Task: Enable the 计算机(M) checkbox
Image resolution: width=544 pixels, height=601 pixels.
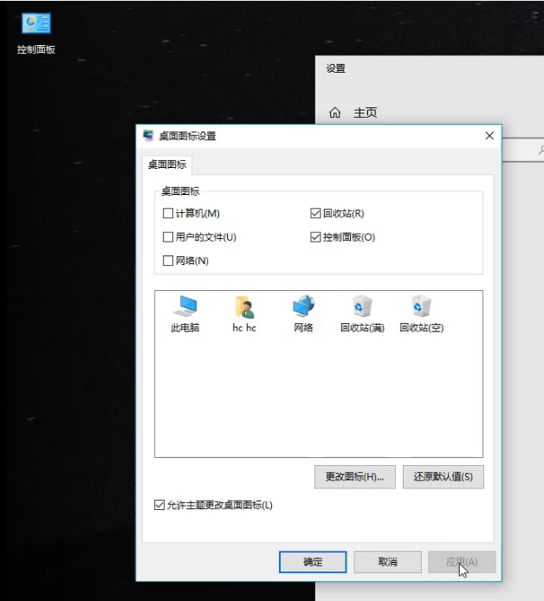Action: coord(168,213)
